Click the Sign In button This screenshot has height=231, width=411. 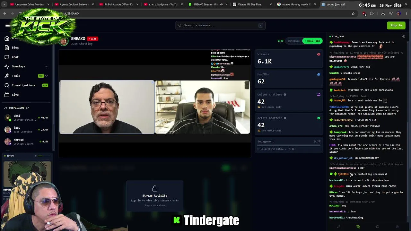point(396,25)
